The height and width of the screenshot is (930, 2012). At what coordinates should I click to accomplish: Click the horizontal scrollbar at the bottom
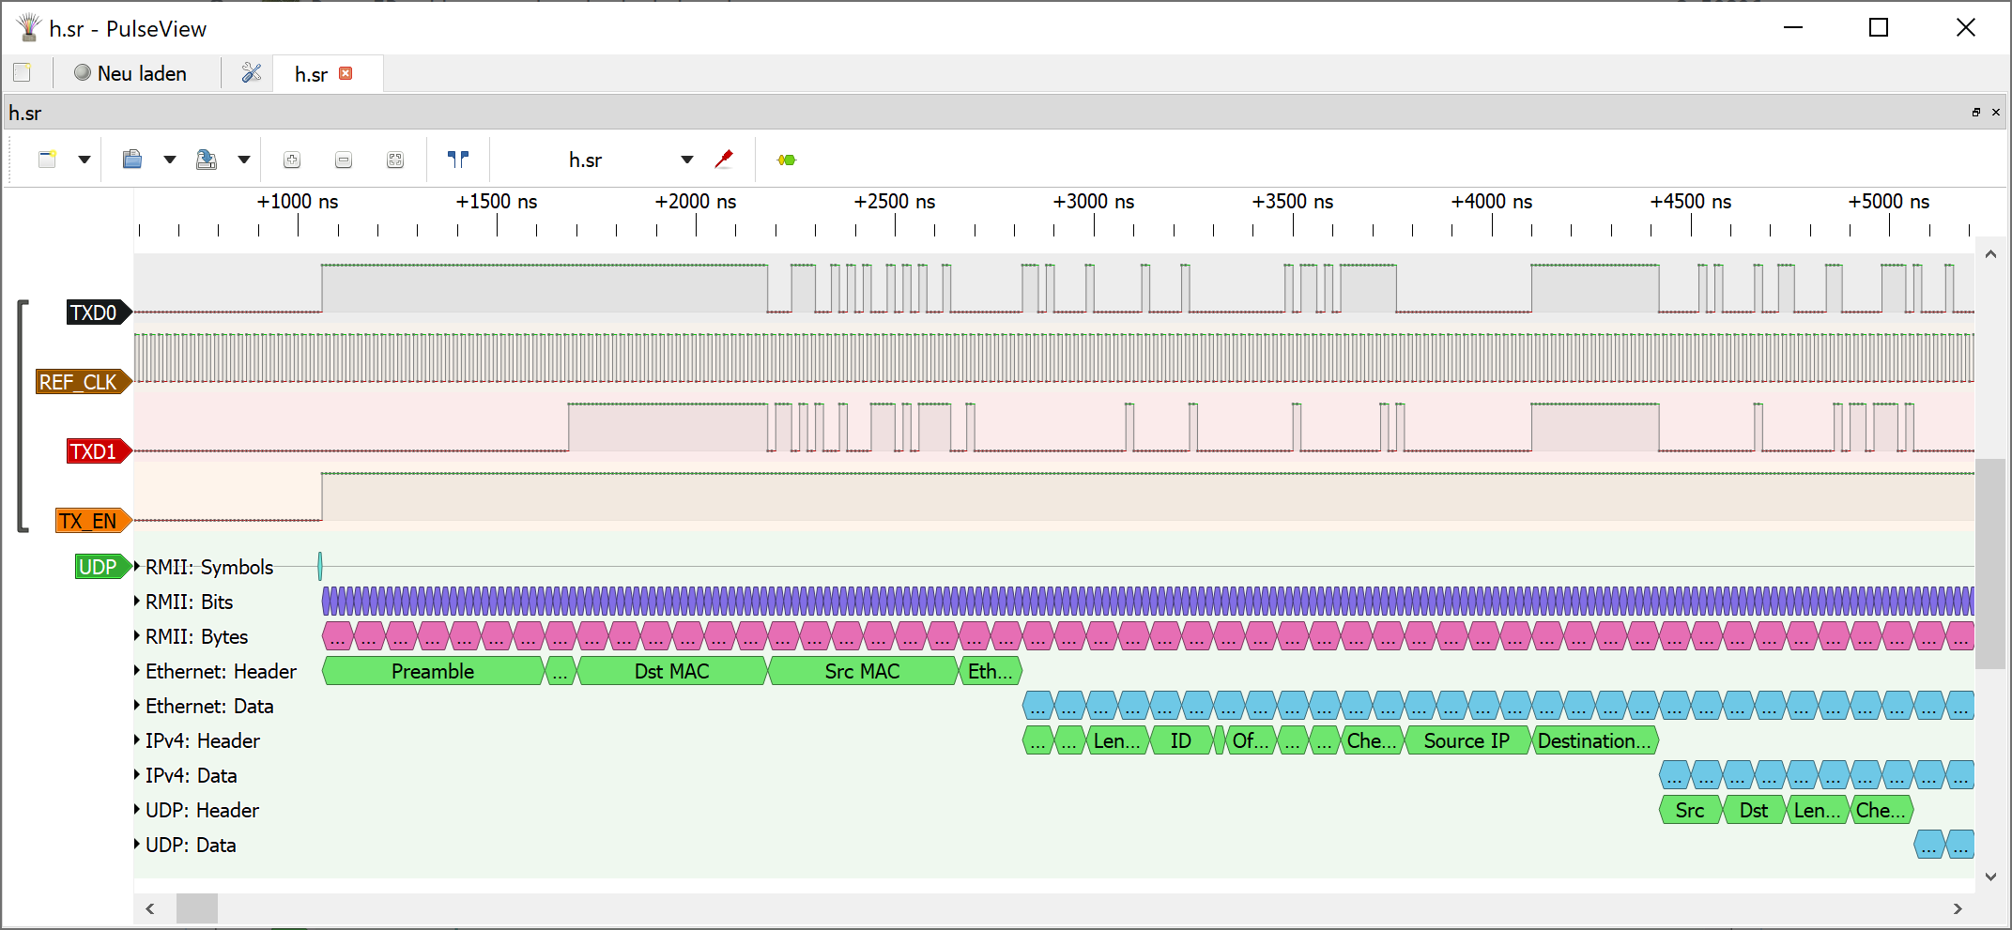pyautogui.click(x=197, y=908)
